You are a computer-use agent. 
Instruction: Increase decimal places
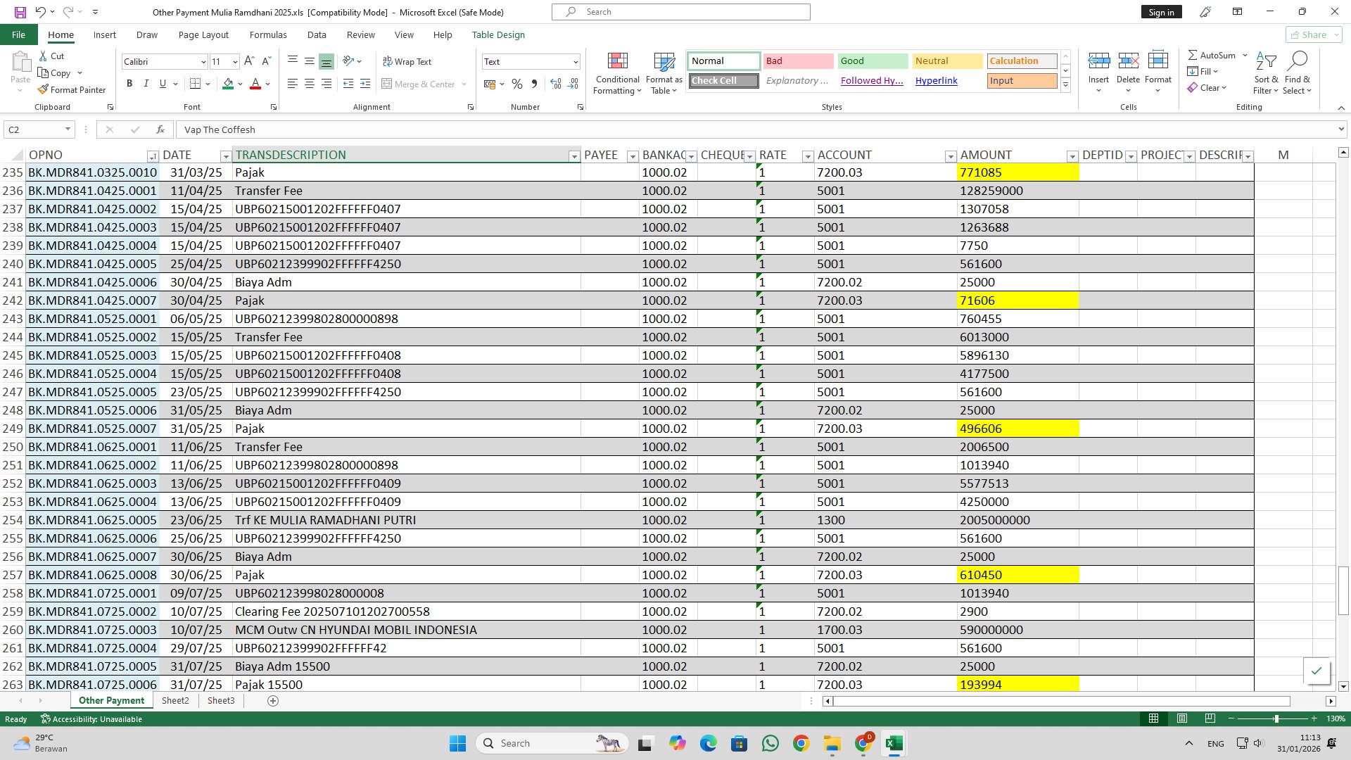click(555, 84)
